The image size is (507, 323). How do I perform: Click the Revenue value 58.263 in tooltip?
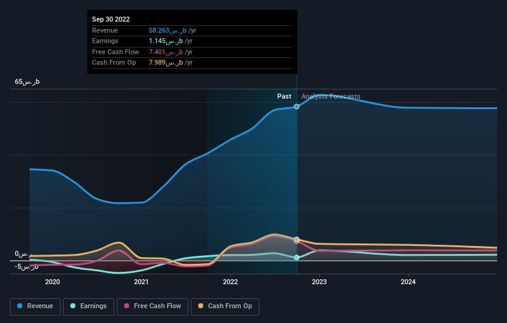pos(167,30)
